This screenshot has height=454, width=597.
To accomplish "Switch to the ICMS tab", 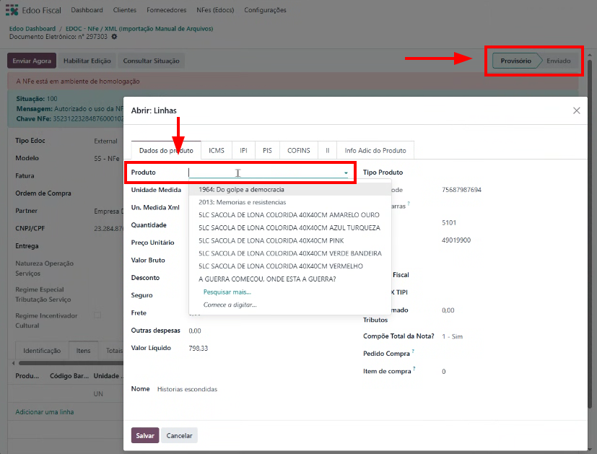I will 217,150.
